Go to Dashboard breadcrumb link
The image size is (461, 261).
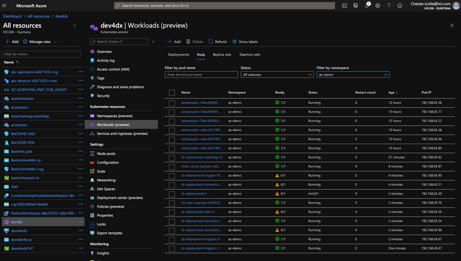point(12,16)
